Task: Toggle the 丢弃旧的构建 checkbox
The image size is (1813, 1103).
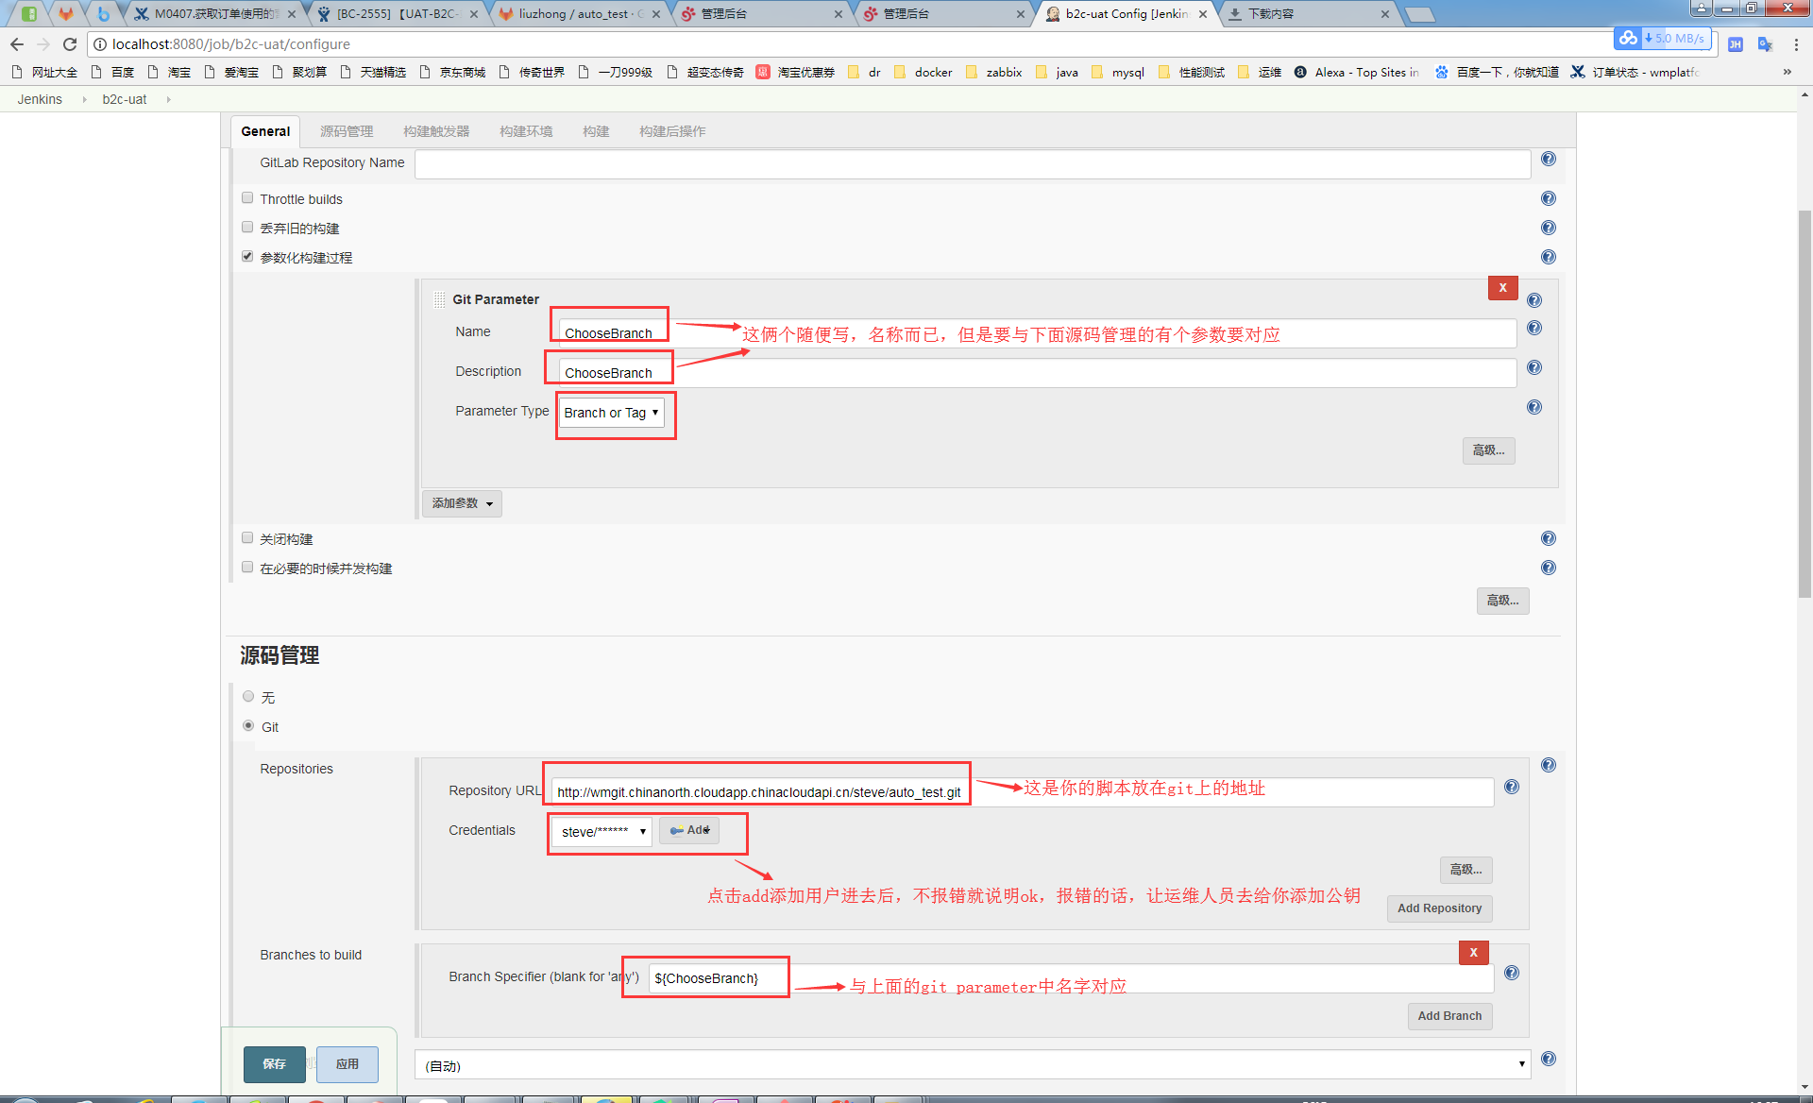Action: tap(248, 227)
